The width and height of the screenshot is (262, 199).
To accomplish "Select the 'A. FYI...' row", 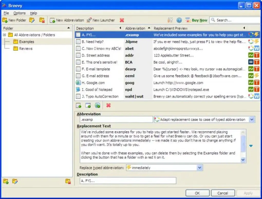I will coord(167,35).
